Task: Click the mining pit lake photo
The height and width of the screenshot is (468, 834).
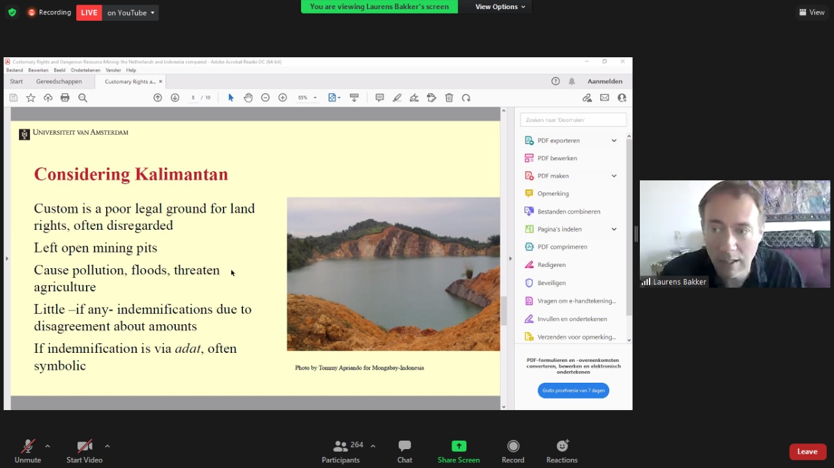Action: click(x=393, y=274)
